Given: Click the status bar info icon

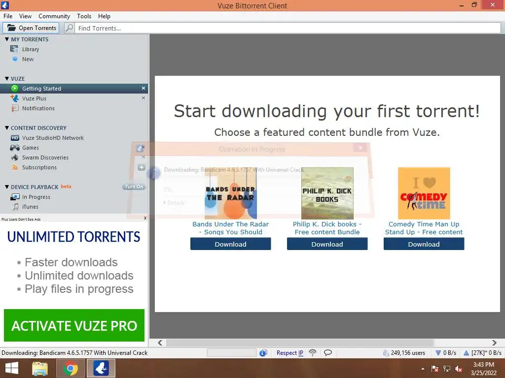Looking at the screenshot, I should click(263, 352).
